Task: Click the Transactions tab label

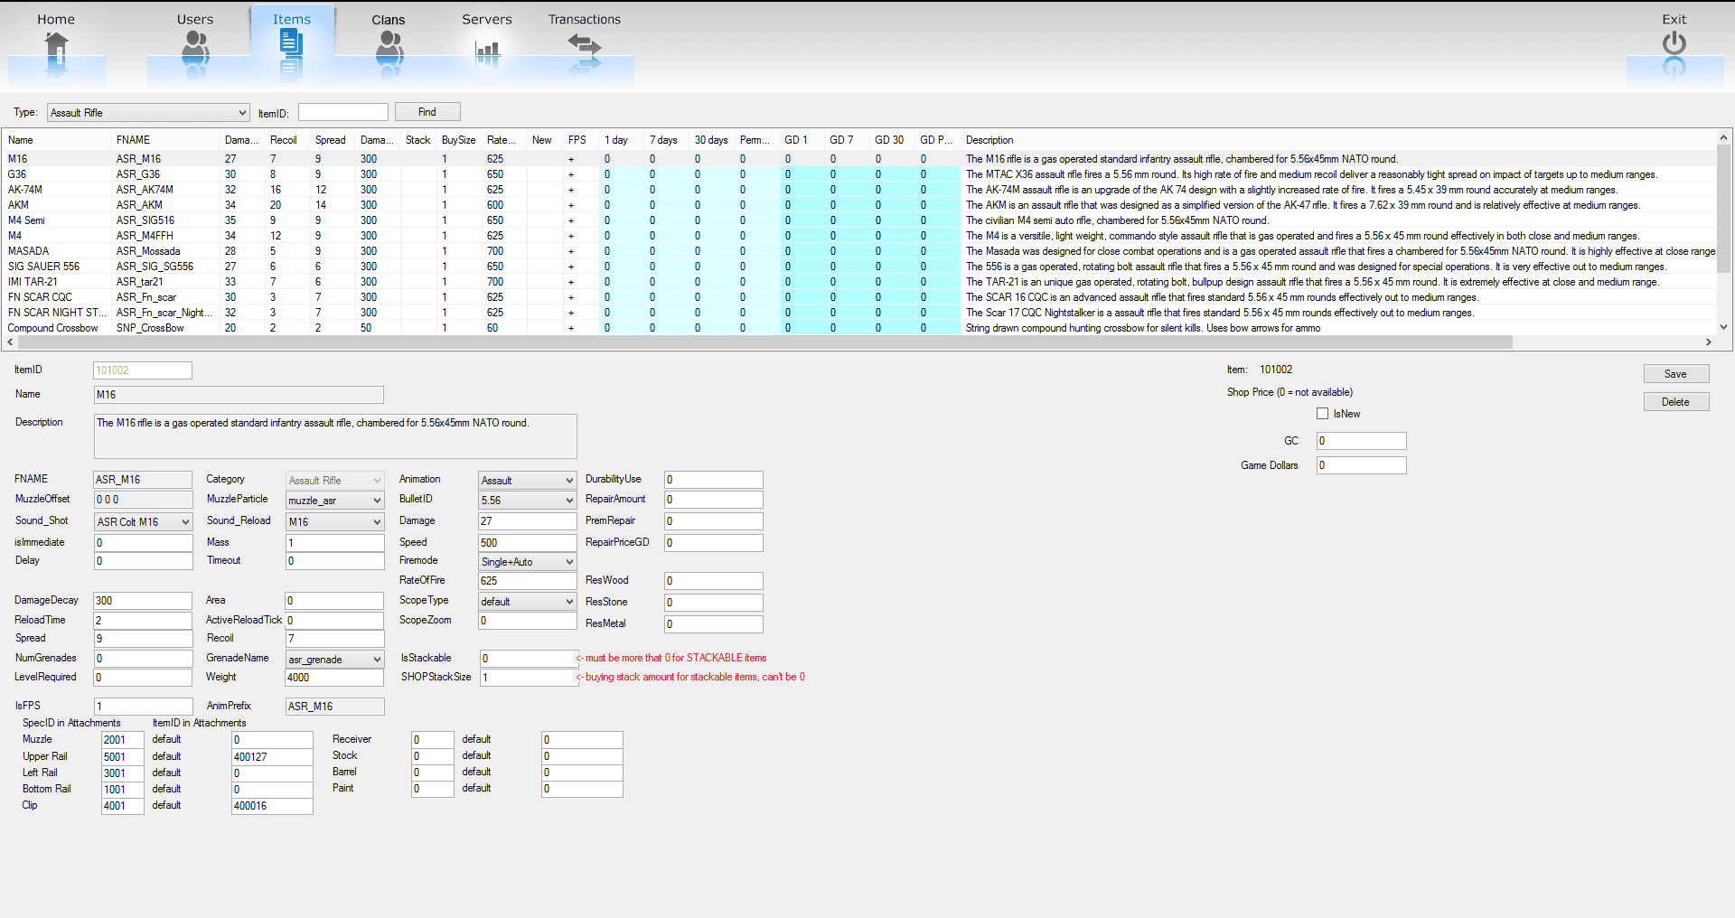Action: click(x=585, y=19)
